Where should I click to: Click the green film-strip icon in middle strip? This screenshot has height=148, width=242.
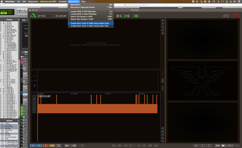[x=34, y=76]
